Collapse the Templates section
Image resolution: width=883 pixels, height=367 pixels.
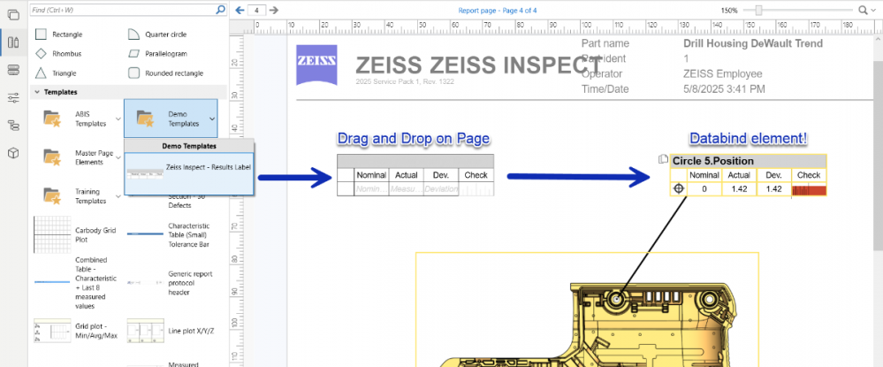[x=37, y=92]
